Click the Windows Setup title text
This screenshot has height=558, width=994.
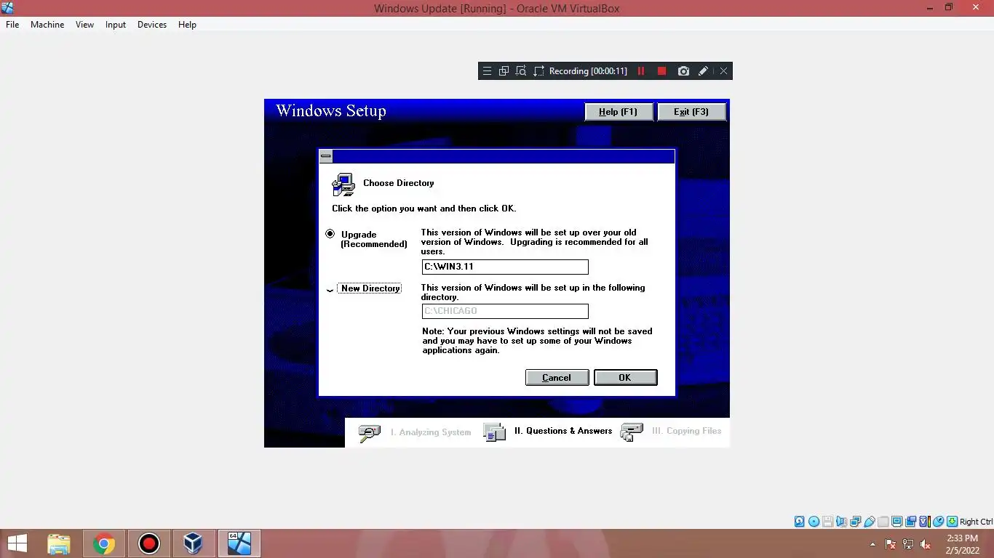point(331,111)
